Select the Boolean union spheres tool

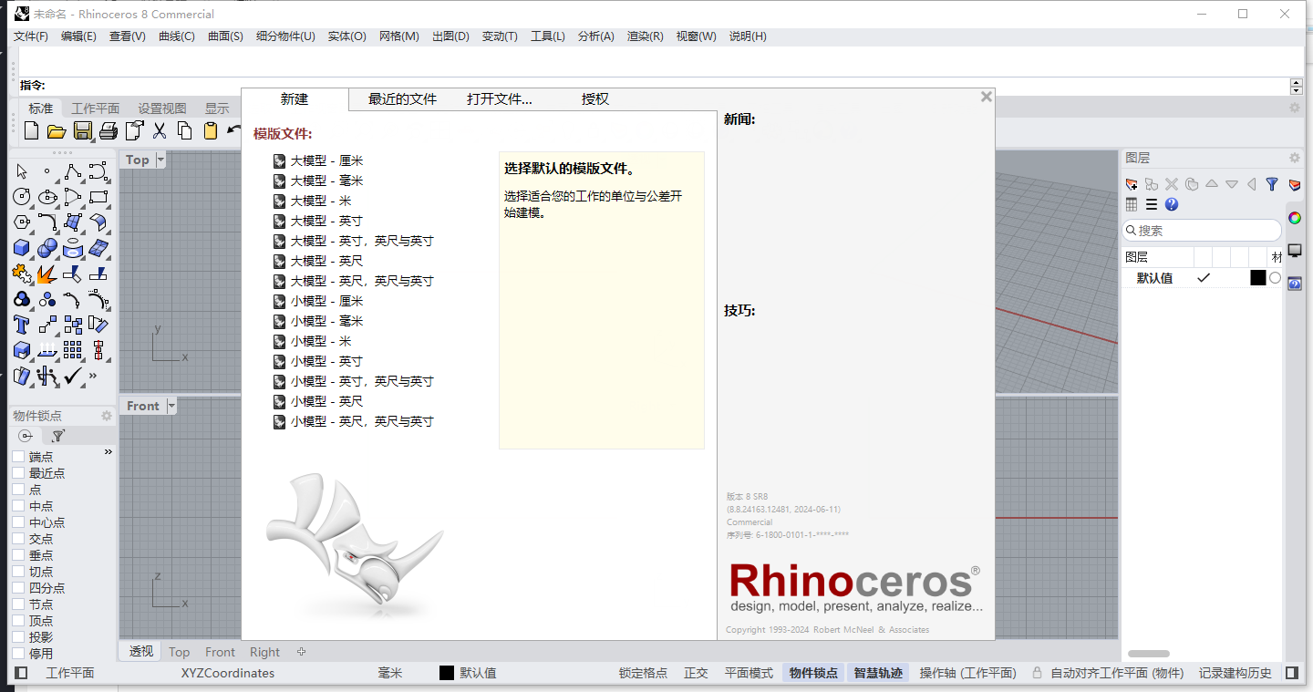tap(47, 247)
